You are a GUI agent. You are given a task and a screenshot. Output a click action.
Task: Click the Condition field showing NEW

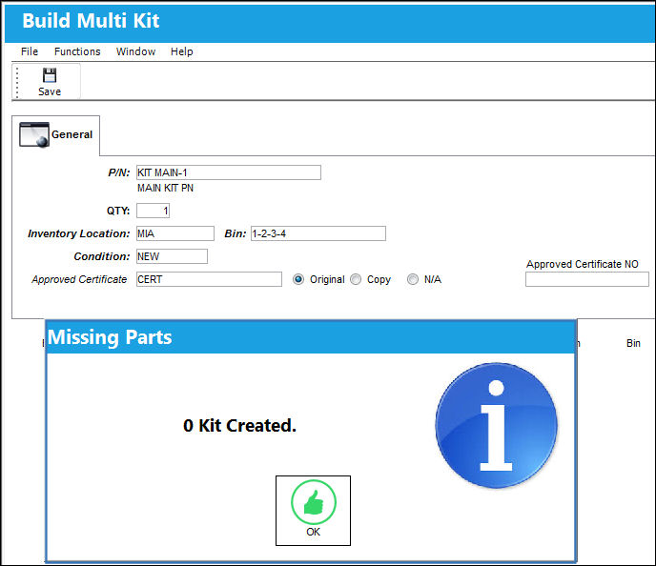click(x=172, y=256)
